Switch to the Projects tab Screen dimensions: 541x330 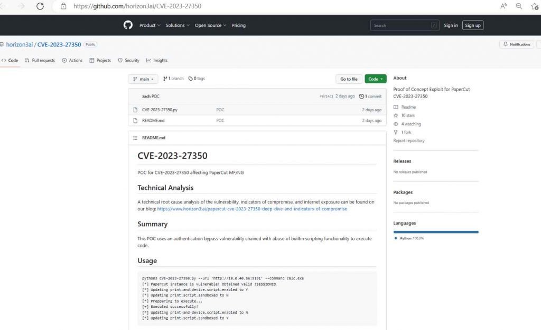[x=100, y=60]
